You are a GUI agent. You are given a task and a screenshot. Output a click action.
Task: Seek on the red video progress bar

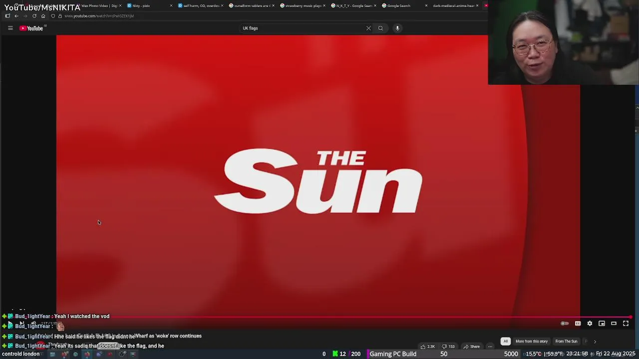click(x=319, y=317)
